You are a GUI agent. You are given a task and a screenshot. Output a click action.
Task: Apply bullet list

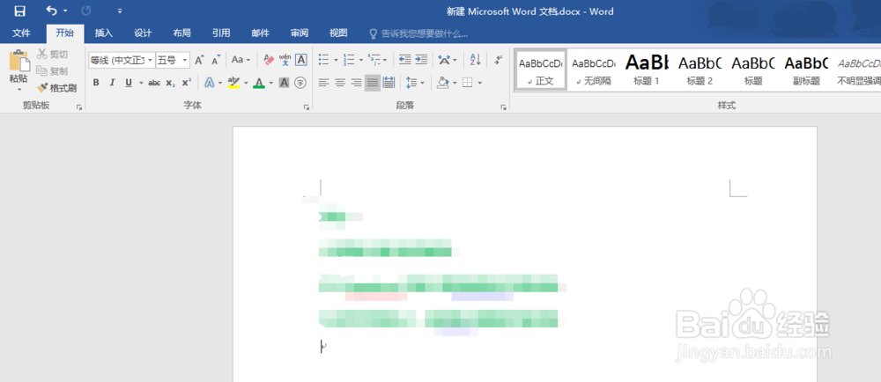point(323,60)
